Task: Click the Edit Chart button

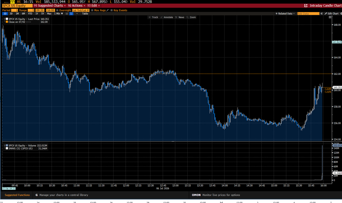Action: (331, 13)
